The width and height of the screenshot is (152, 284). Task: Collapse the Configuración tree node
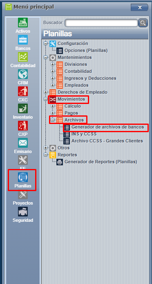click(x=46, y=43)
